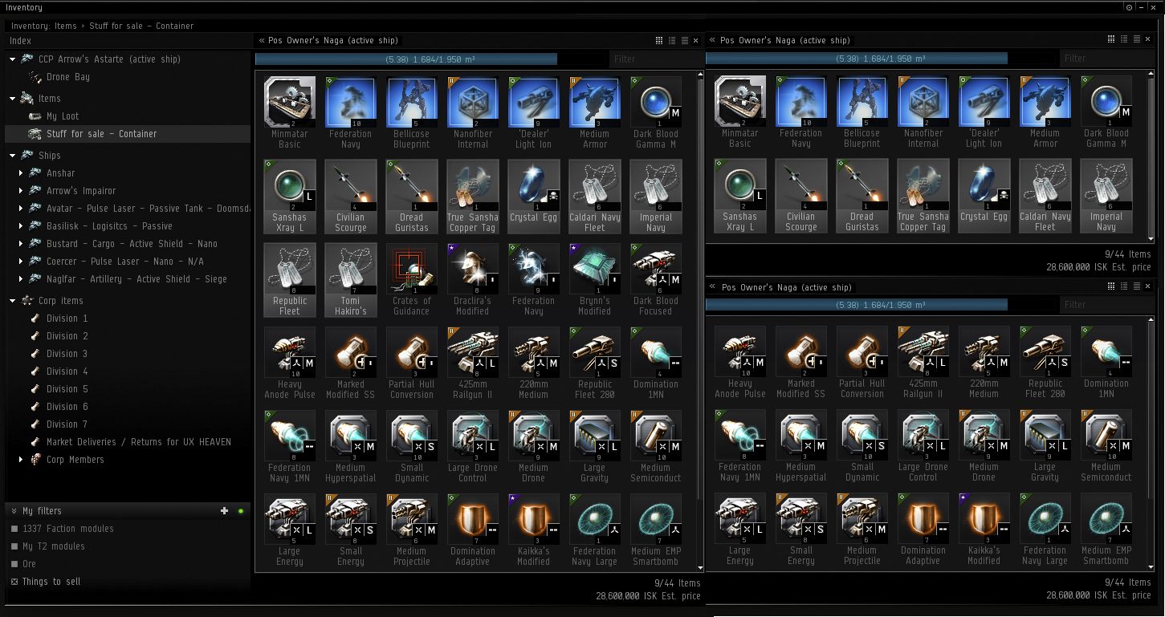Screen dimensions: 1165x617
Task: Open corp hangar Division 1
Action: point(67,319)
